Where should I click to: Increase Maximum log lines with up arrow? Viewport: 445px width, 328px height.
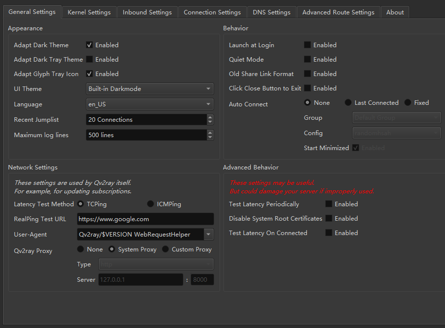click(210, 132)
